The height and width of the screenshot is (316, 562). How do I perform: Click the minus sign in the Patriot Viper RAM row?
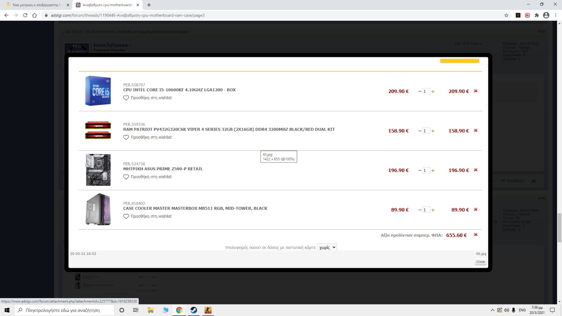(420, 131)
